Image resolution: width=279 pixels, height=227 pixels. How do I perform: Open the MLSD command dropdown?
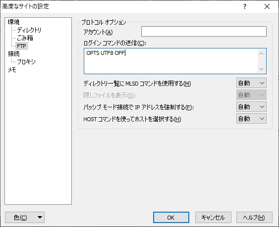click(x=251, y=83)
